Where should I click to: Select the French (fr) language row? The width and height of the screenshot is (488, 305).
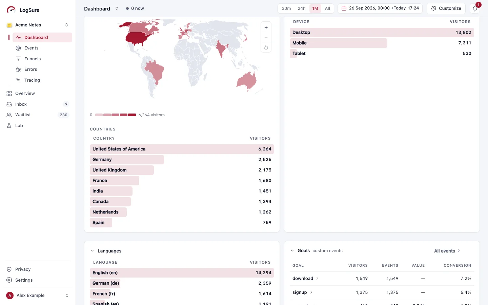pyautogui.click(x=182, y=294)
